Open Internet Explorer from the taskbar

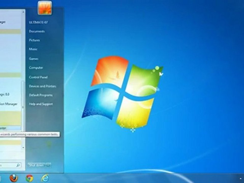click(x=45, y=178)
